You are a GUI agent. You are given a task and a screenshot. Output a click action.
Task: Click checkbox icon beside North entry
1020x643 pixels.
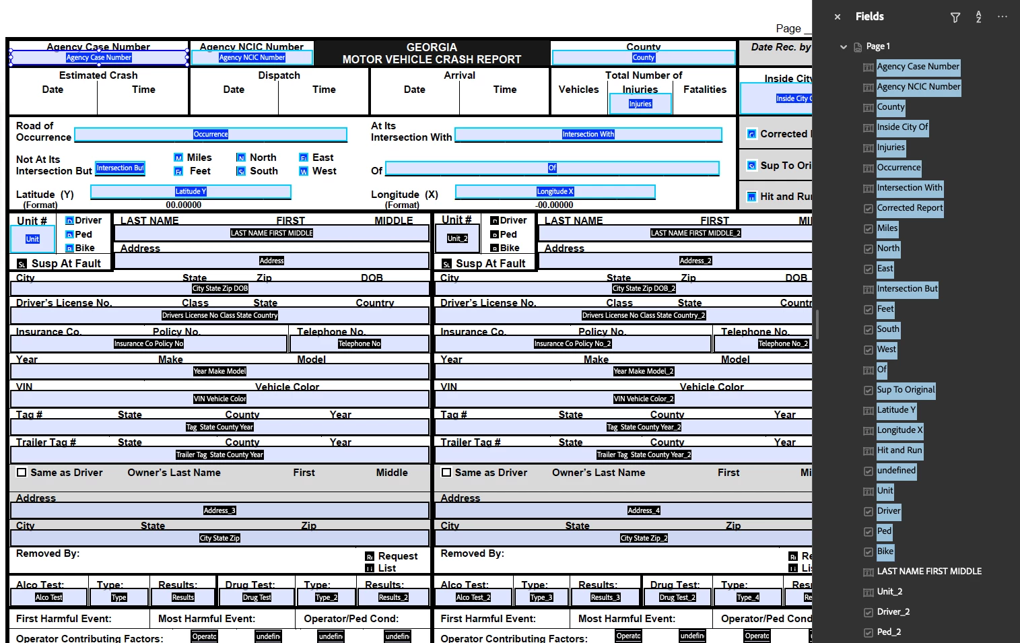pyautogui.click(x=869, y=249)
